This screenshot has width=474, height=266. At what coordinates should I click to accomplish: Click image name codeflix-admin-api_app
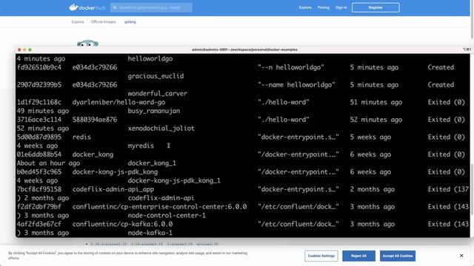click(113, 190)
